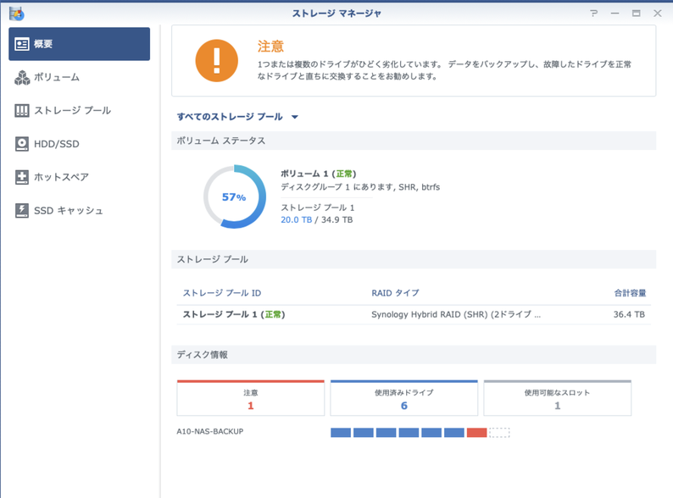Click the ホットスペア plus icon
The width and height of the screenshot is (673, 498).
click(x=22, y=177)
